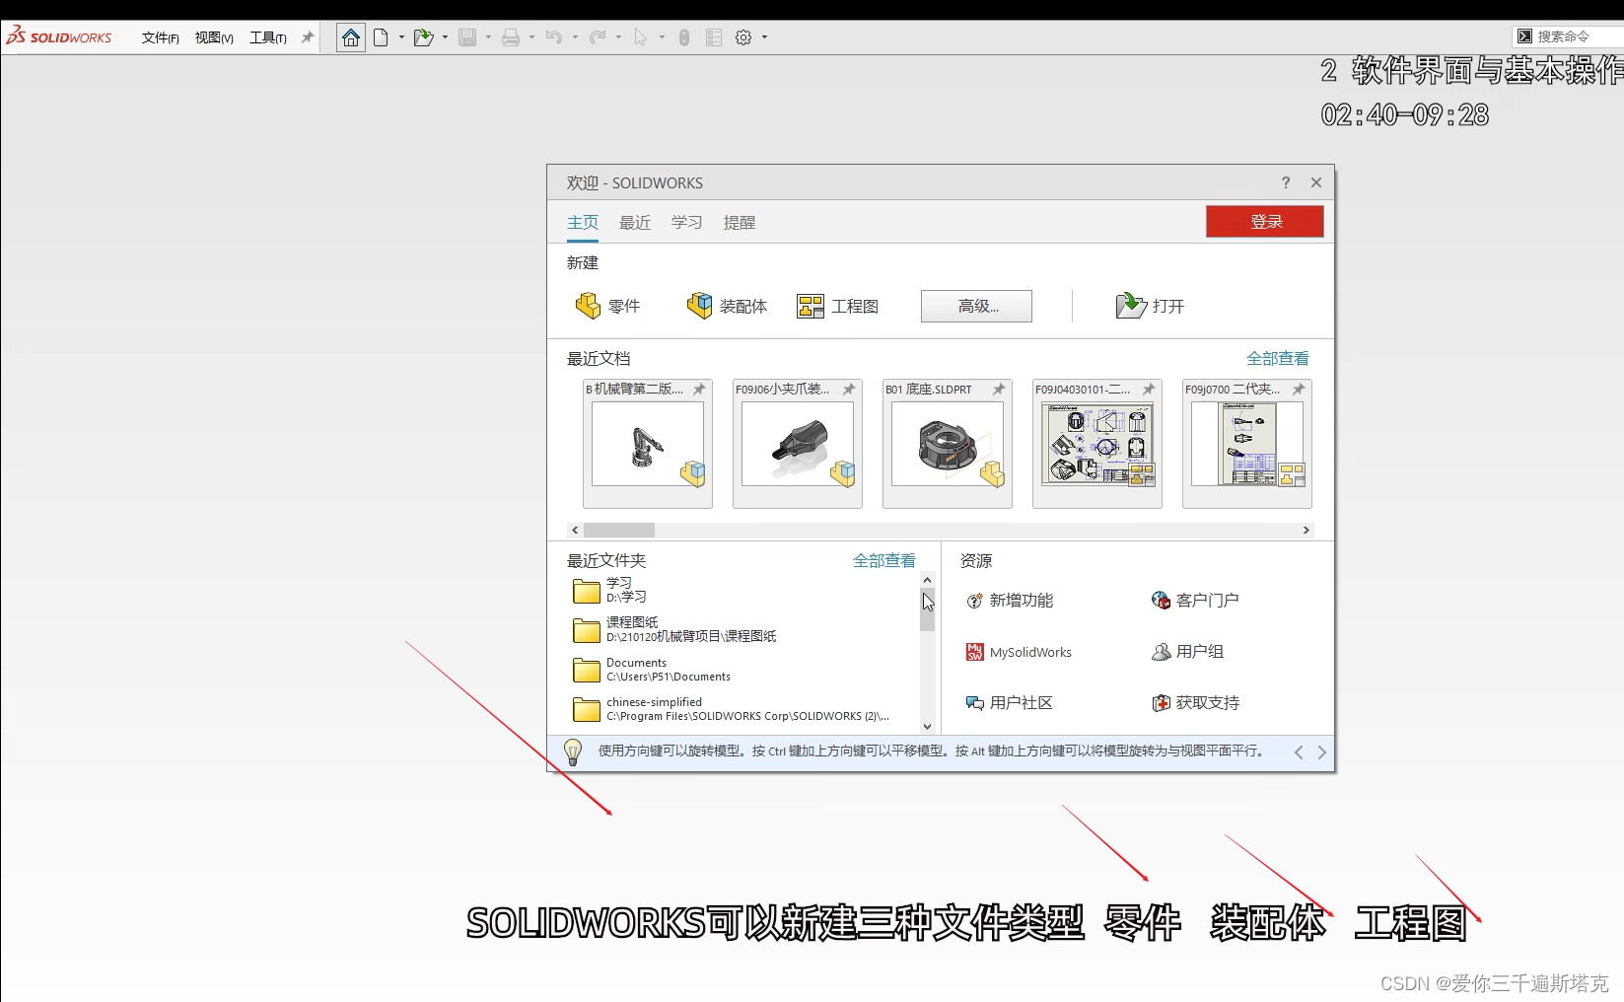Pin the F09j0700 二代夹 document
Image resolution: width=1624 pixels, height=1002 pixels.
click(1299, 390)
